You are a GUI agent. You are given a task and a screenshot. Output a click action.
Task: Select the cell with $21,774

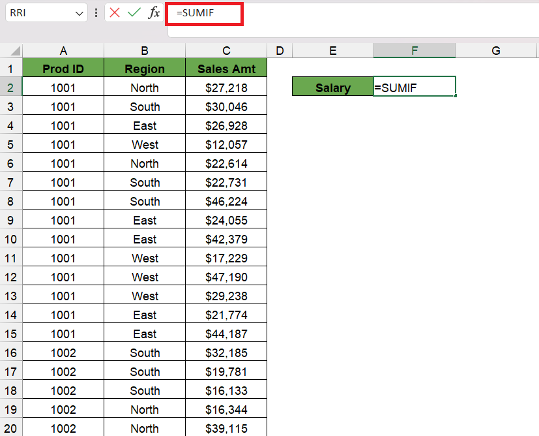[x=226, y=315]
